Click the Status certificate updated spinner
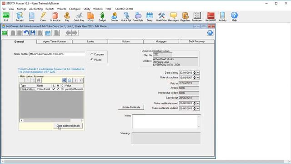Image resolution: width=291 pixels, height=164 pixels. (x=195, y=108)
